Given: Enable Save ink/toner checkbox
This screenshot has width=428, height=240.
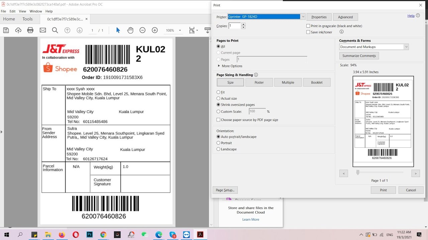Looking at the screenshot, I should [x=308, y=32].
